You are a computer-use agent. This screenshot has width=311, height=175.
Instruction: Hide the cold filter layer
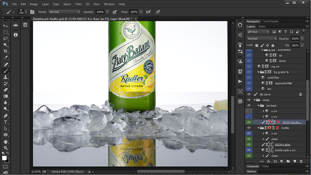tap(249, 77)
